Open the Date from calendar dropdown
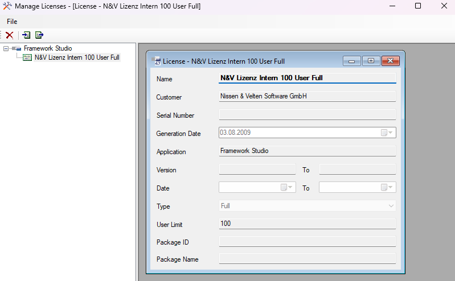 pyautogui.click(x=286, y=187)
